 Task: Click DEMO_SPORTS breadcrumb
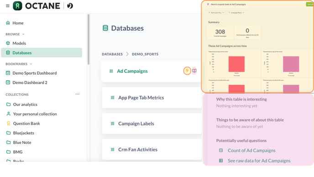pos(145,54)
